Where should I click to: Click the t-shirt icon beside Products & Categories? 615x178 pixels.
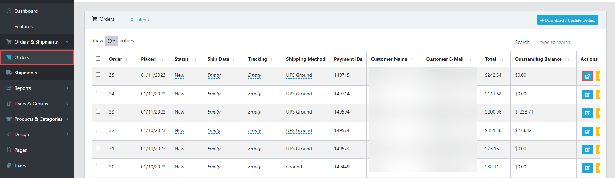[x=9, y=119]
